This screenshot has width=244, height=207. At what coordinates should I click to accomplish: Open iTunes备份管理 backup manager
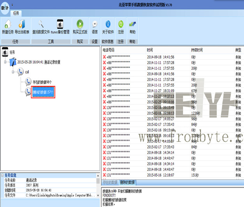60,24
